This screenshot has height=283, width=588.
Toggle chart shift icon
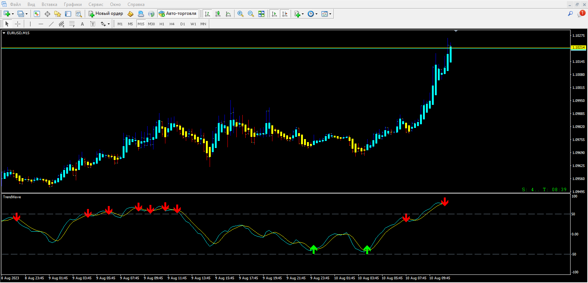(x=285, y=14)
